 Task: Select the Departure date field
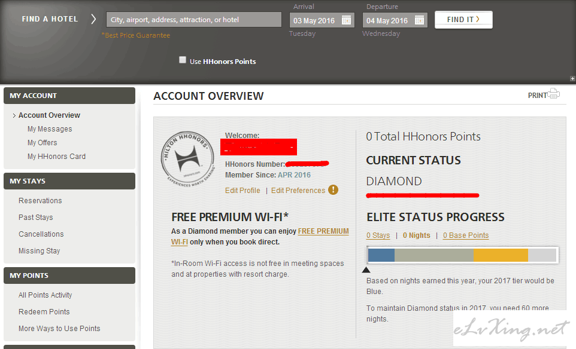point(395,20)
